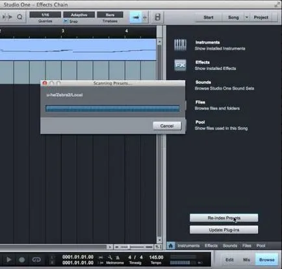282x269 pixels.
Task: Toggle the Loop button in transport
Action: coord(36,259)
